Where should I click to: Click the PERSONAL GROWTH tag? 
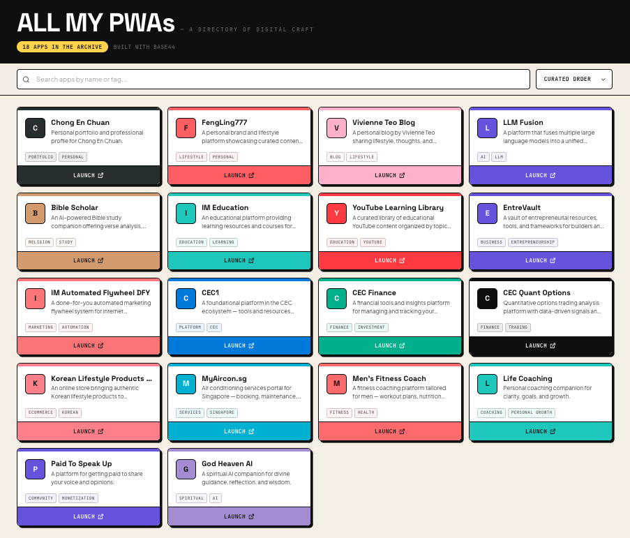pos(532,412)
